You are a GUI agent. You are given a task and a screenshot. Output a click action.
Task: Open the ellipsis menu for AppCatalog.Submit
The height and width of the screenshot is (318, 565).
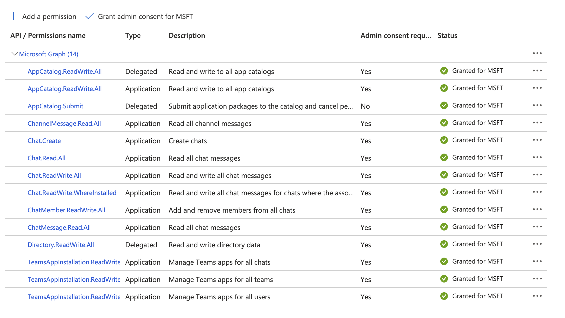[537, 105]
